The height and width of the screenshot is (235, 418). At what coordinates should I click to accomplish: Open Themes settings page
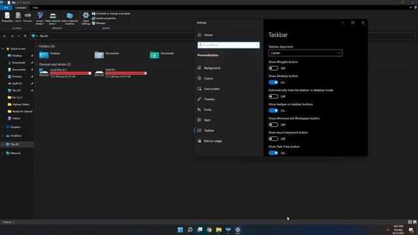tap(209, 99)
